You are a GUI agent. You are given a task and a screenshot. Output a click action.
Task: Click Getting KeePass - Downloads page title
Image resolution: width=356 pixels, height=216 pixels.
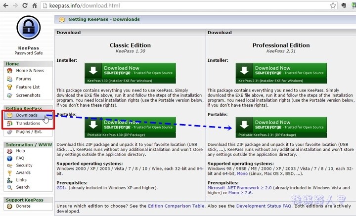click(104, 19)
